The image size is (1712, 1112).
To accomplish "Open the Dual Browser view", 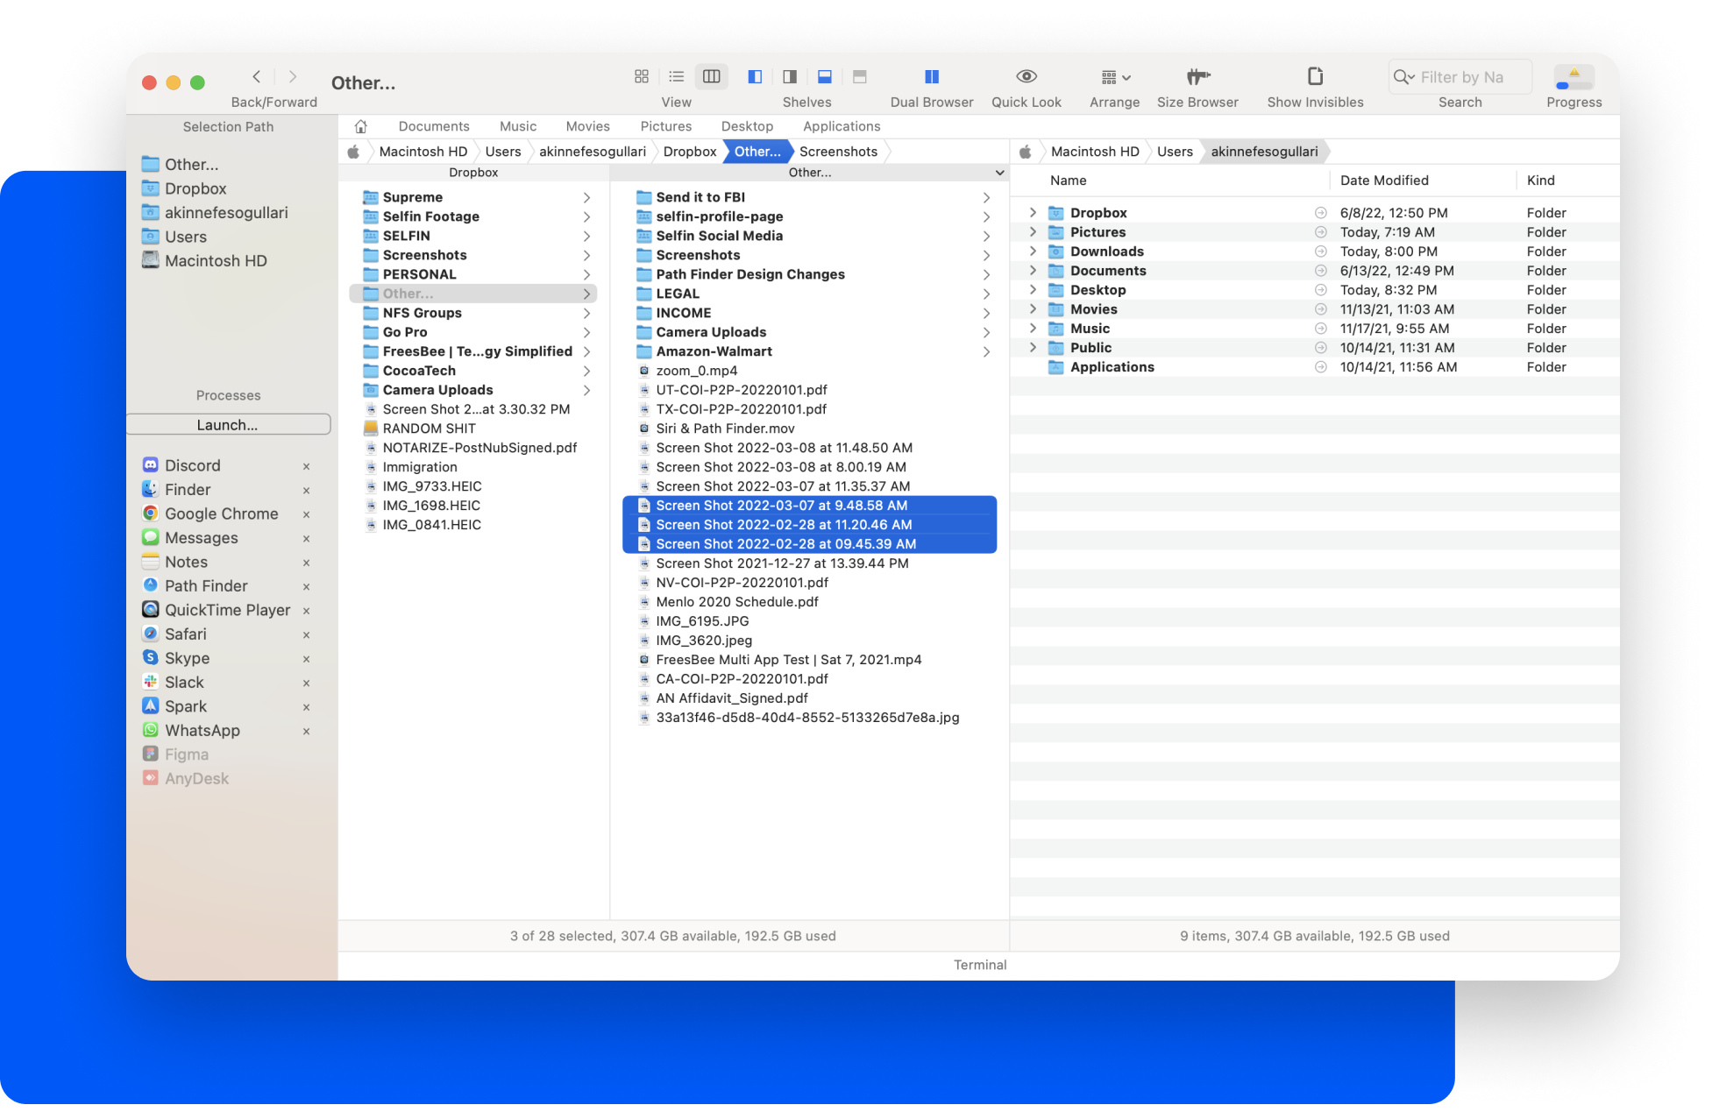I will click(931, 77).
